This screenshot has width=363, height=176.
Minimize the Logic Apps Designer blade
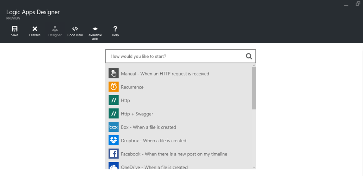coord(346,5)
